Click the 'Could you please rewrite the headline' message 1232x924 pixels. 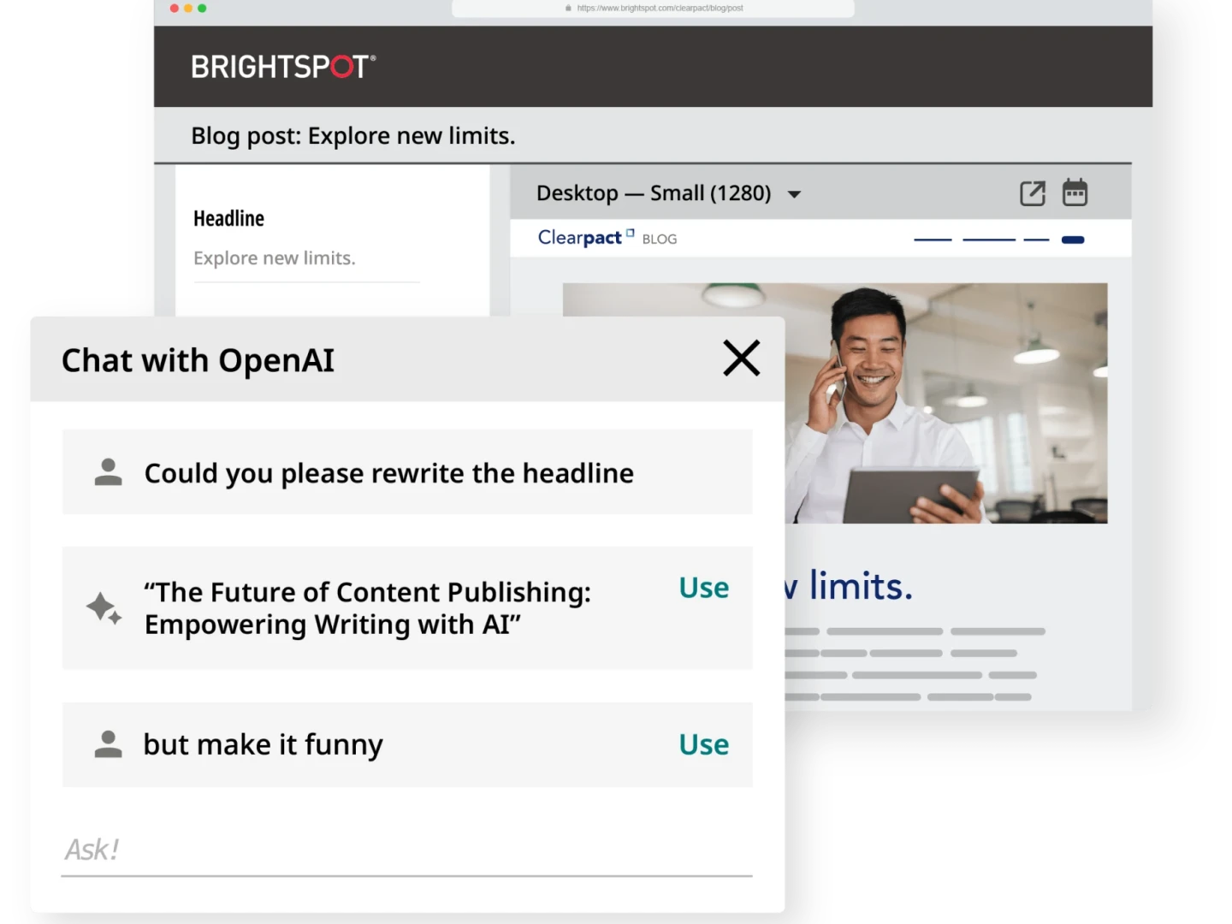click(x=389, y=473)
